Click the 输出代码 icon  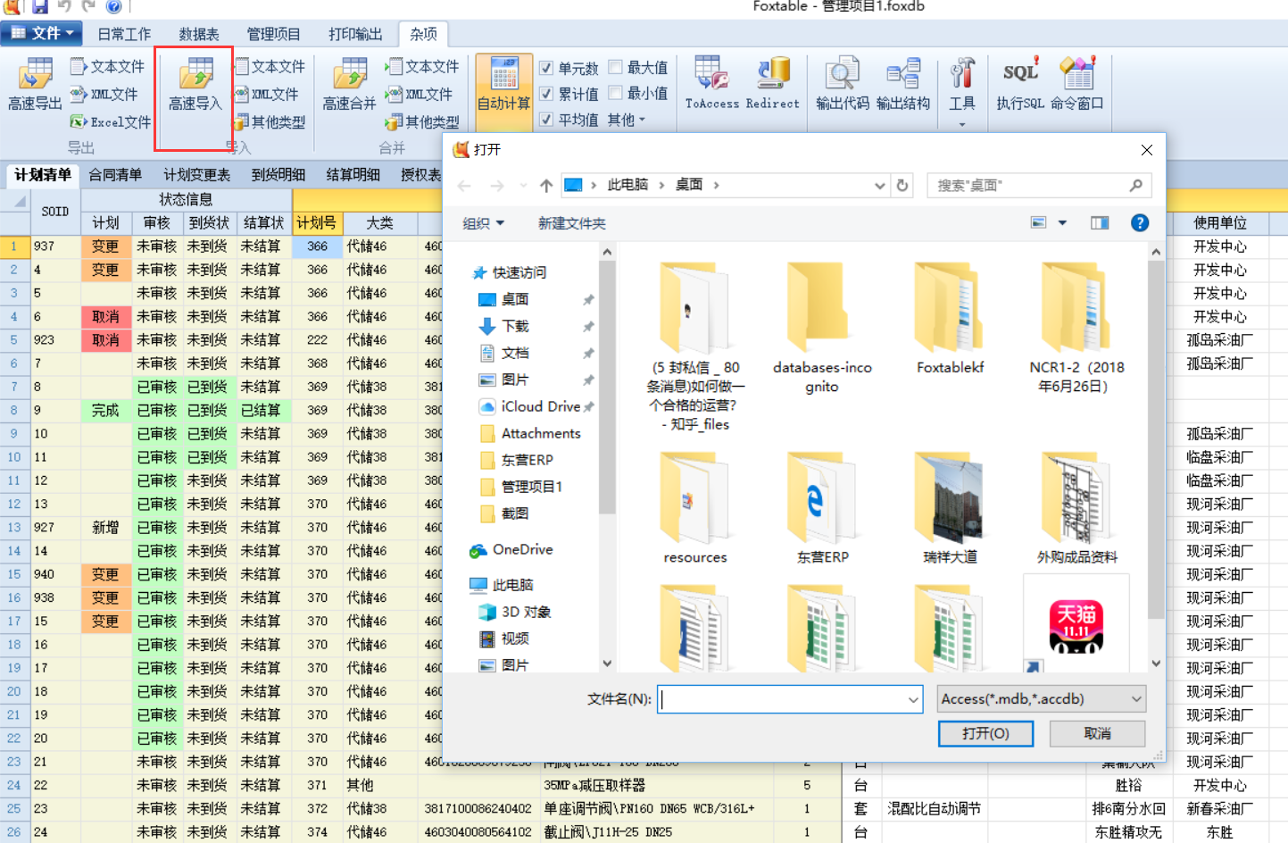tap(843, 84)
